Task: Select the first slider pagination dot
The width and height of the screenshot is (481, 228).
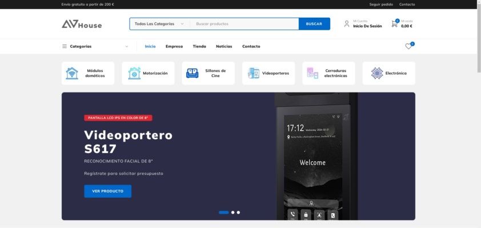Action: click(223, 213)
